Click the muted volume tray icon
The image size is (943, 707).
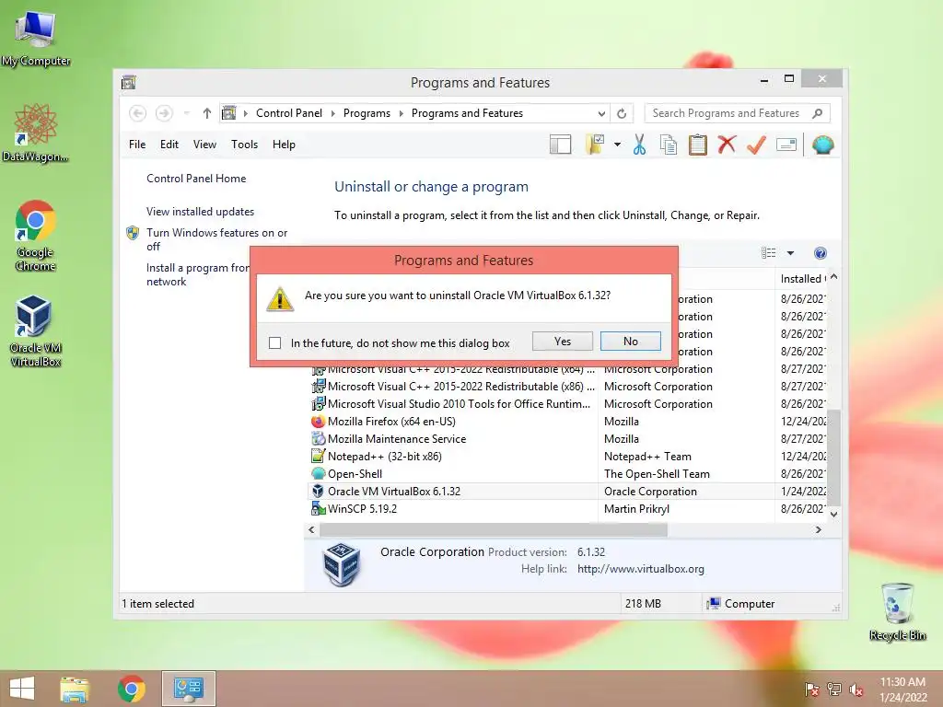point(856,690)
